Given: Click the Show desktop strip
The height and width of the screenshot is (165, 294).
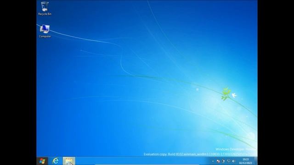Looking at the screenshot, I should coord(256,161).
